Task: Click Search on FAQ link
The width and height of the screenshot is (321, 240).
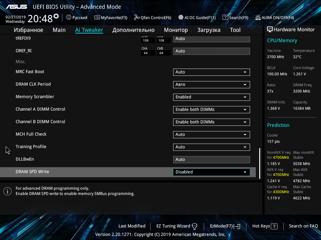Action: coord(303,226)
